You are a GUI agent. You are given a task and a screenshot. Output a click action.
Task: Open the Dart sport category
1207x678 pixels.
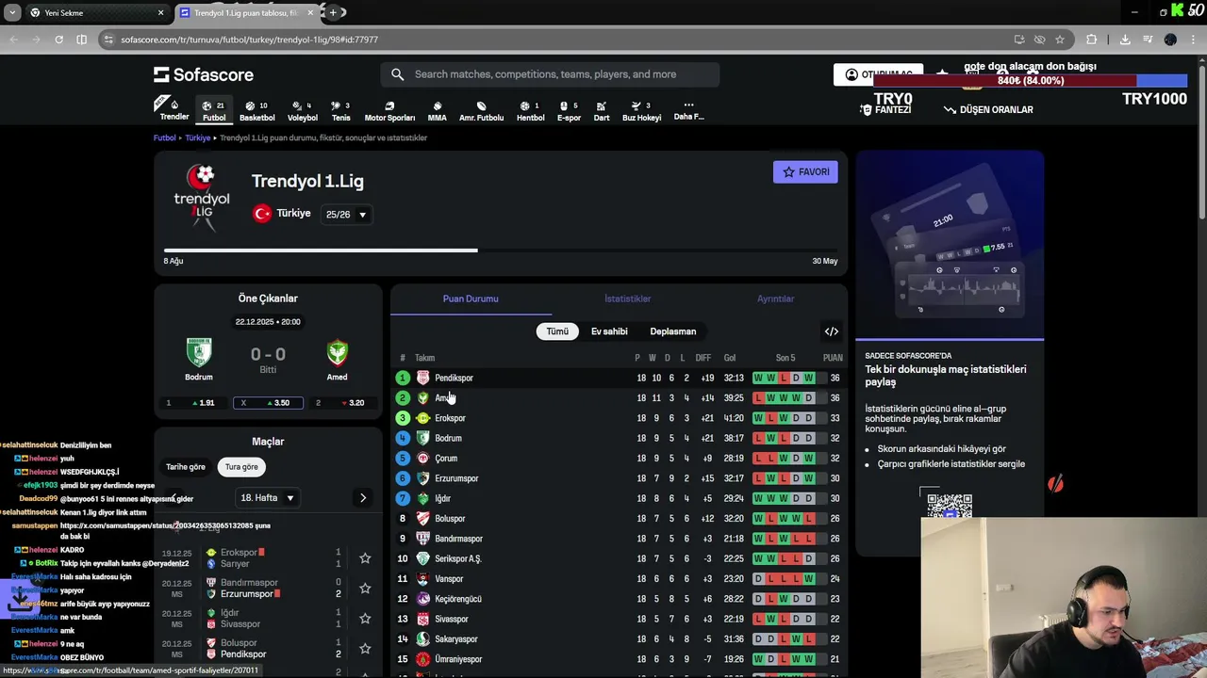(x=602, y=110)
